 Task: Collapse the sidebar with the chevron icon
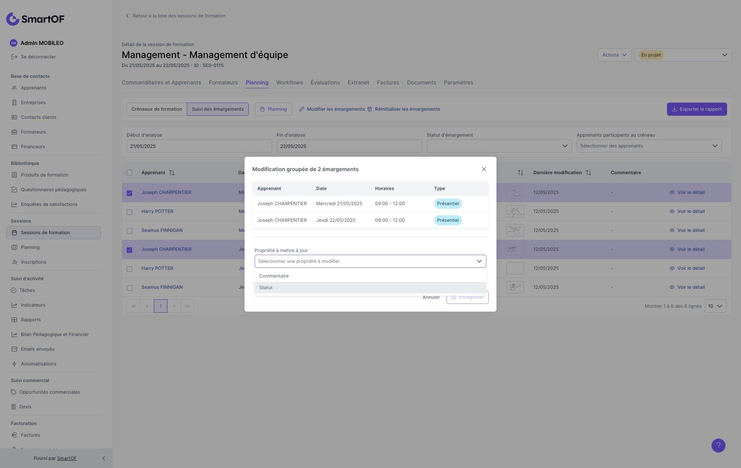pyautogui.click(x=103, y=458)
